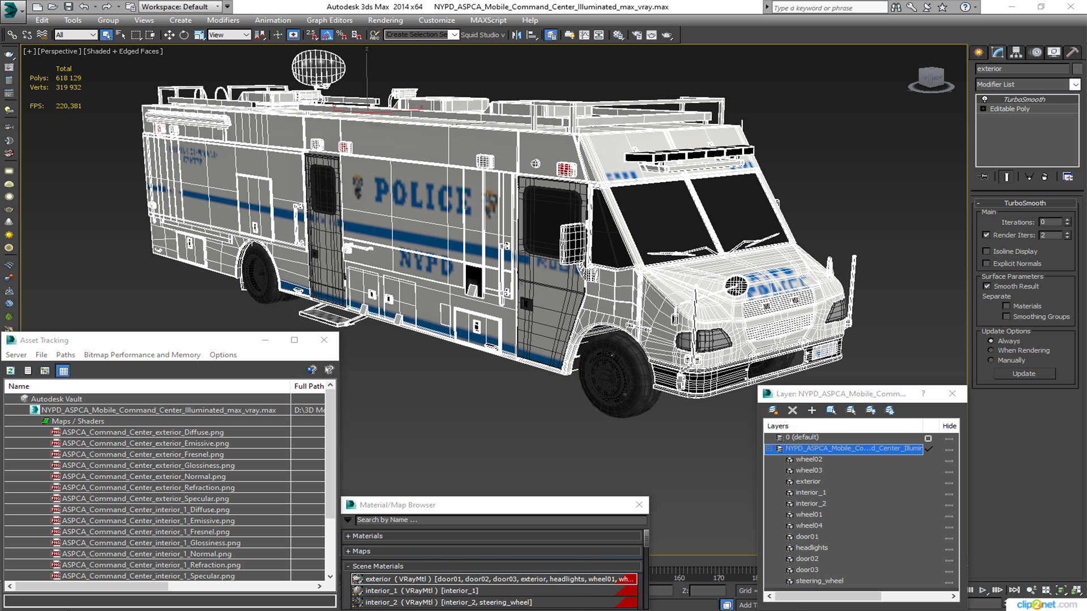Select the Always update option

pos(991,341)
